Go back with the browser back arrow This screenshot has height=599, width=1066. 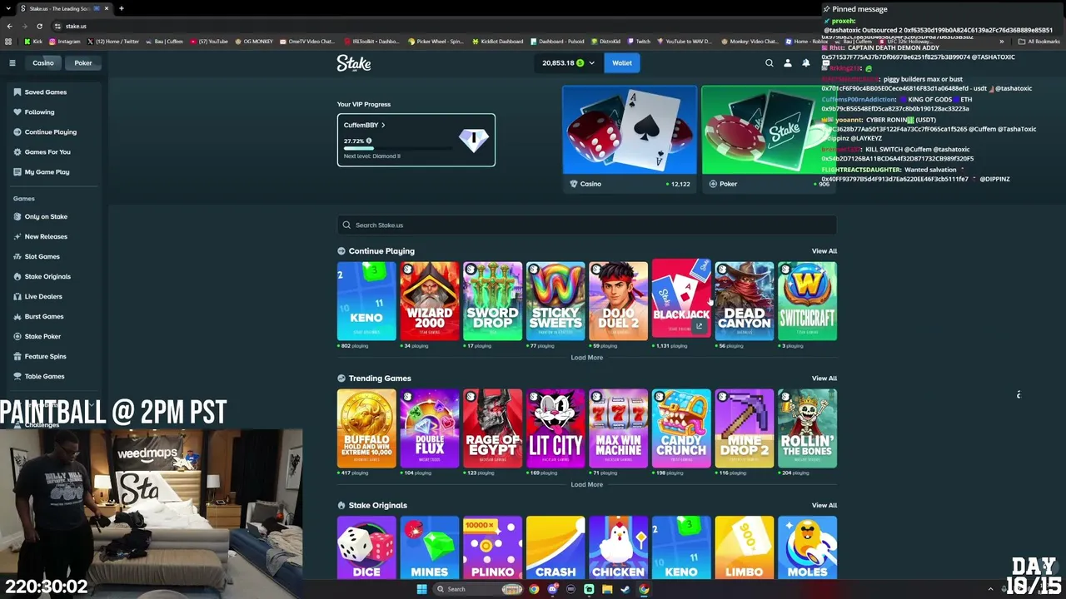click(x=9, y=26)
